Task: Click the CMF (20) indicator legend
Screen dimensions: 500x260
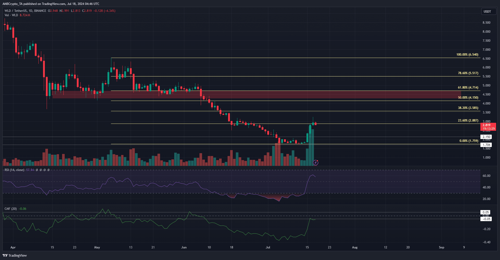Action: (x=11, y=209)
